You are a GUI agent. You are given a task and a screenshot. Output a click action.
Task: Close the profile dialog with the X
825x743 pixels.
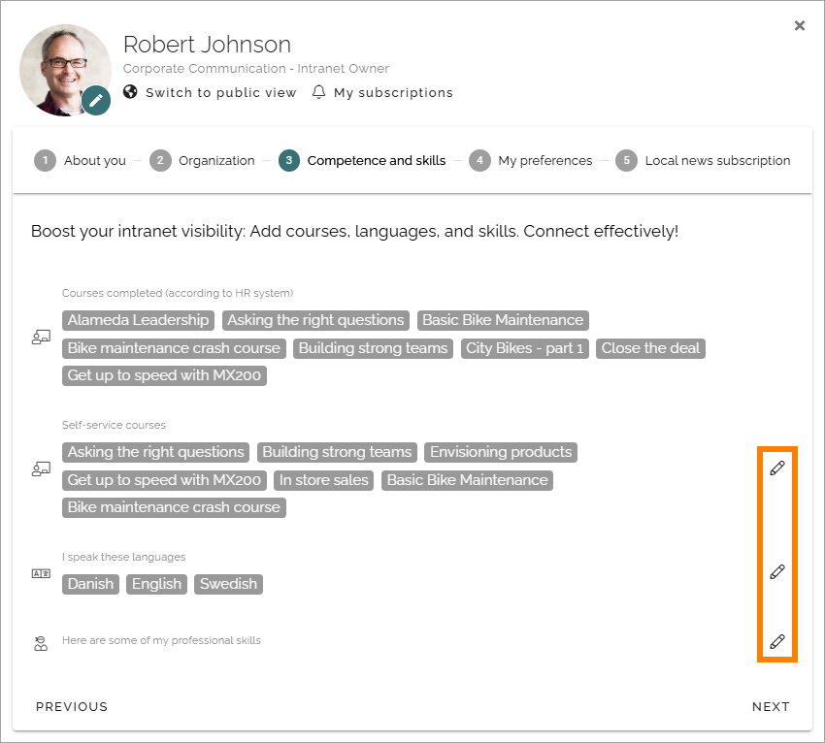click(x=799, y=25)
